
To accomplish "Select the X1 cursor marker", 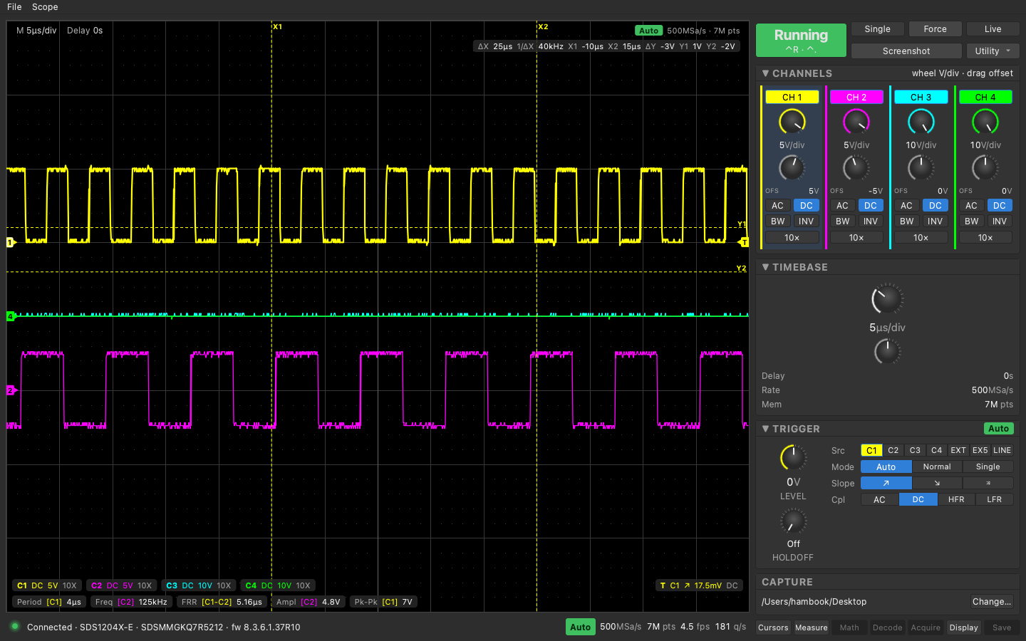I will click(x=277, y=26).
